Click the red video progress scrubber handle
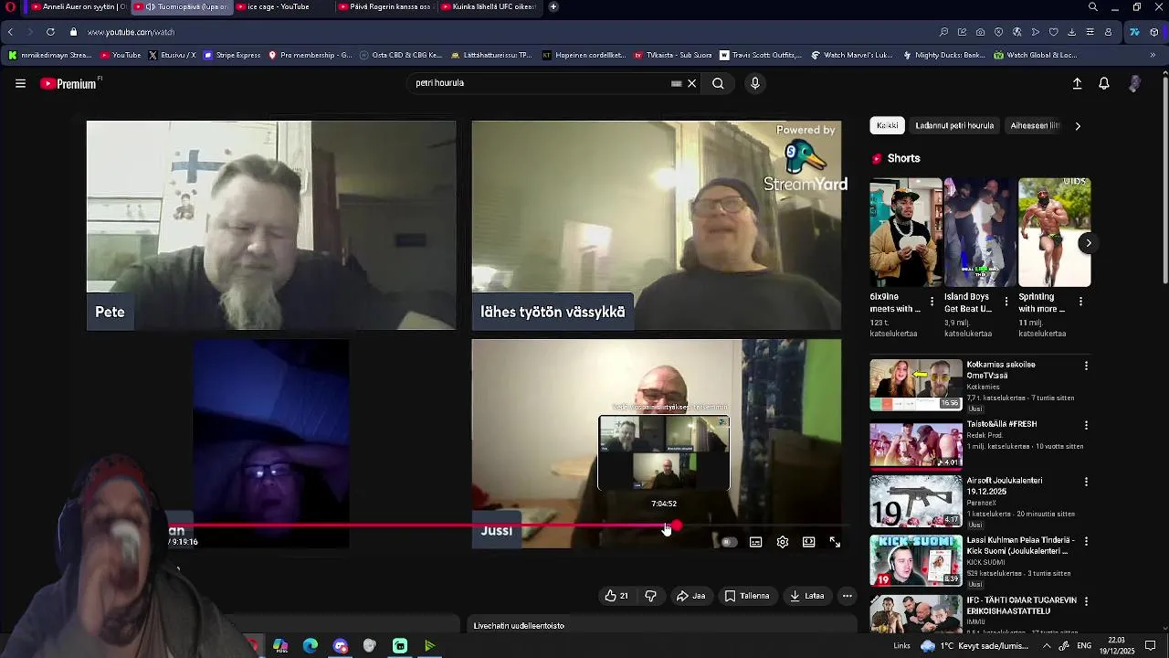This screenshot has width=1169, height=658. point(676,525)
